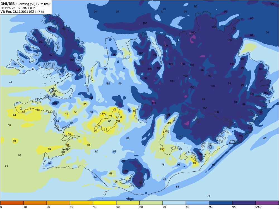The height and width of the screenshot is (209, 279).
Task: Pick the 30–40 golden legend swatch
Action: [x=81, y=203]
